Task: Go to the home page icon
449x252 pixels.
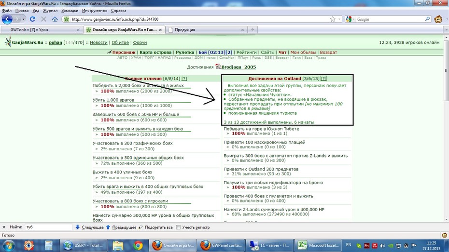Action: [x=55, y=19]
